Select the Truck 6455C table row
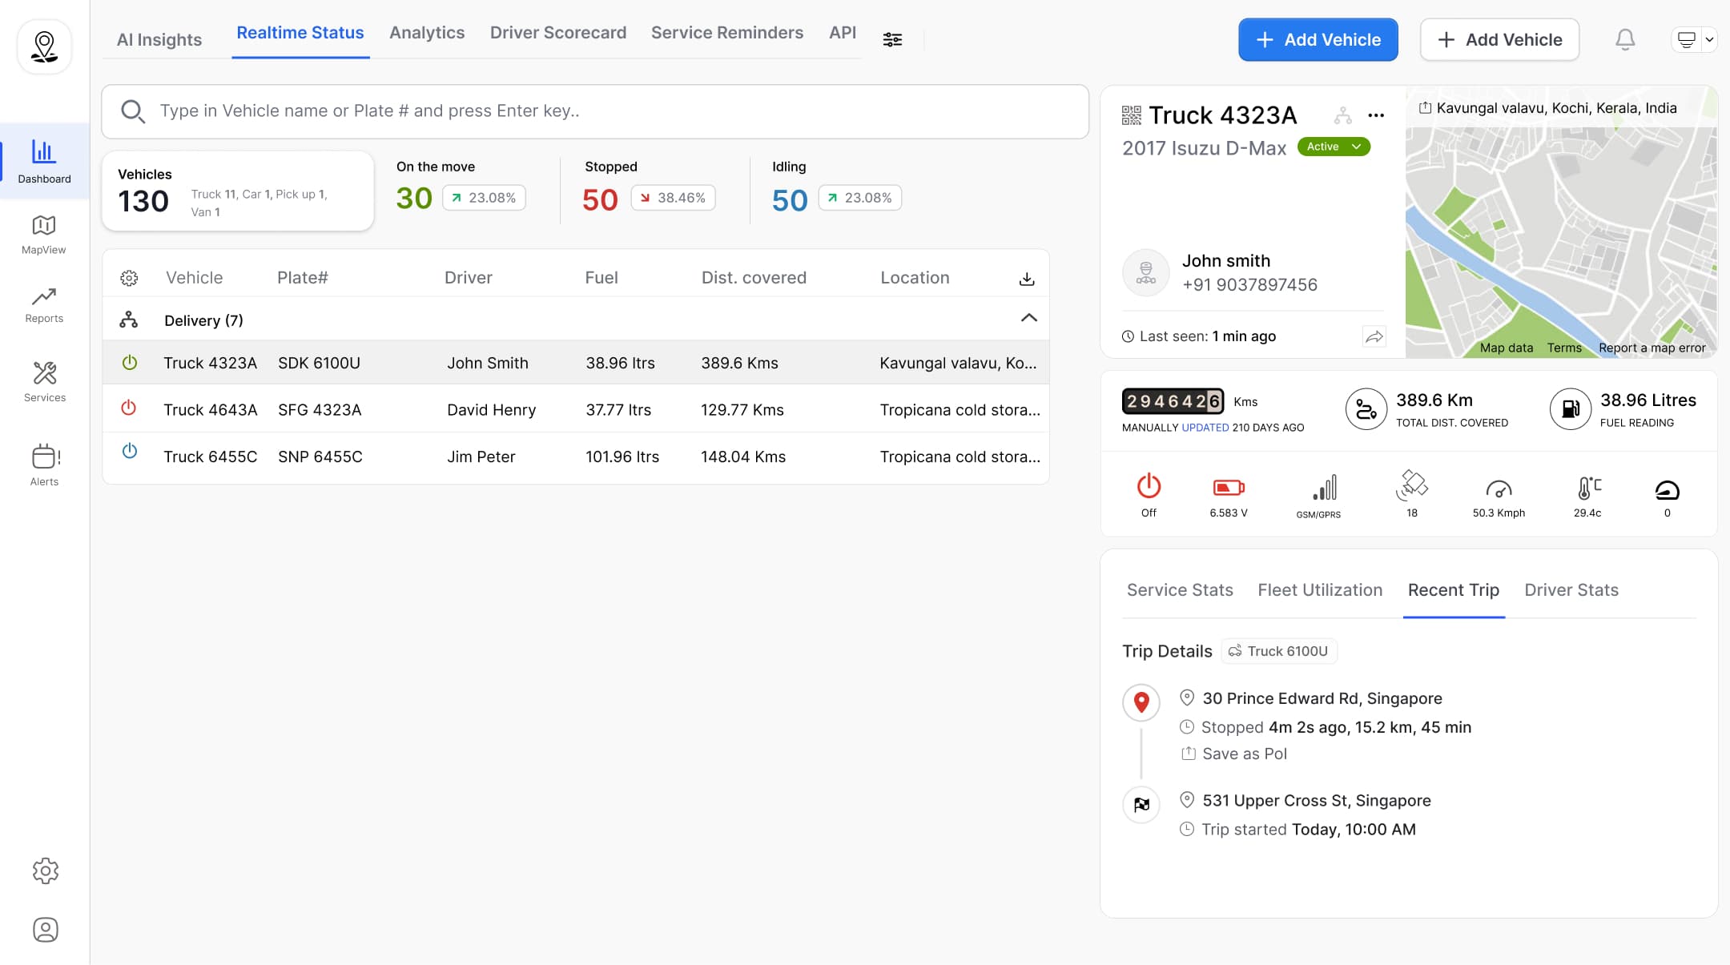Image resolution: width=1730 pixels, height=965 pixels. 576,456
